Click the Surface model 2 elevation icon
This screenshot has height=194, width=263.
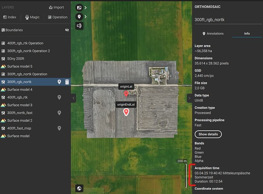point(3,121)
